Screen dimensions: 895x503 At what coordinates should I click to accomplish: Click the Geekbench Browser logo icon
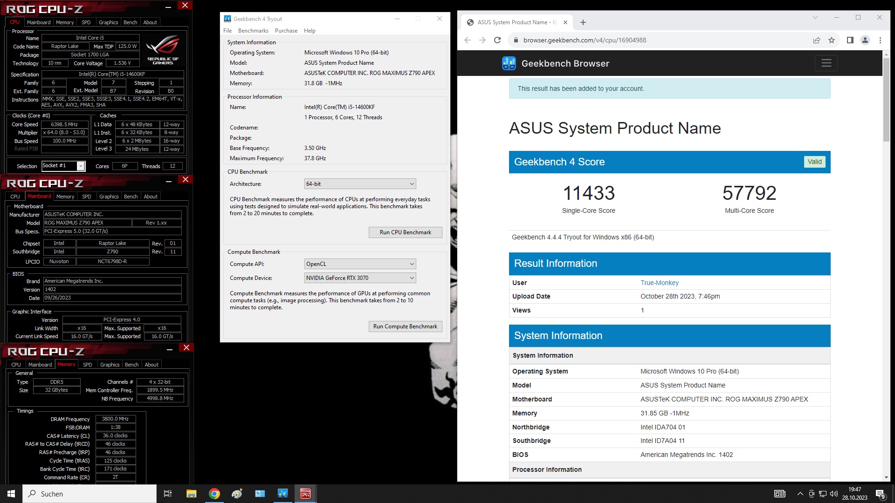click(x=509, y=63)
